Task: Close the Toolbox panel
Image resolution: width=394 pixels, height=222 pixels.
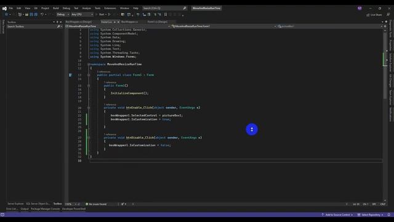Action: pyautogui.click(x=60, y=22)
